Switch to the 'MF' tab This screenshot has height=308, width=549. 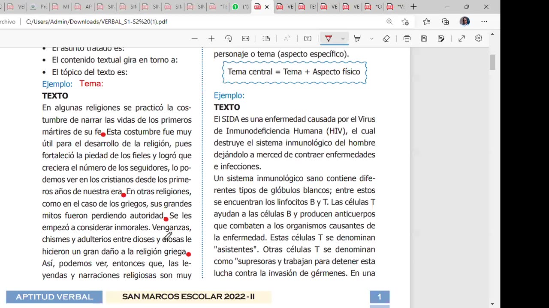[61, 7]
